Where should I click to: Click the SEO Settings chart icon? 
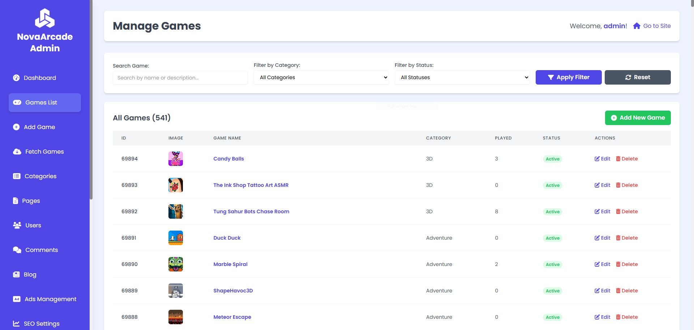point(16,323)
